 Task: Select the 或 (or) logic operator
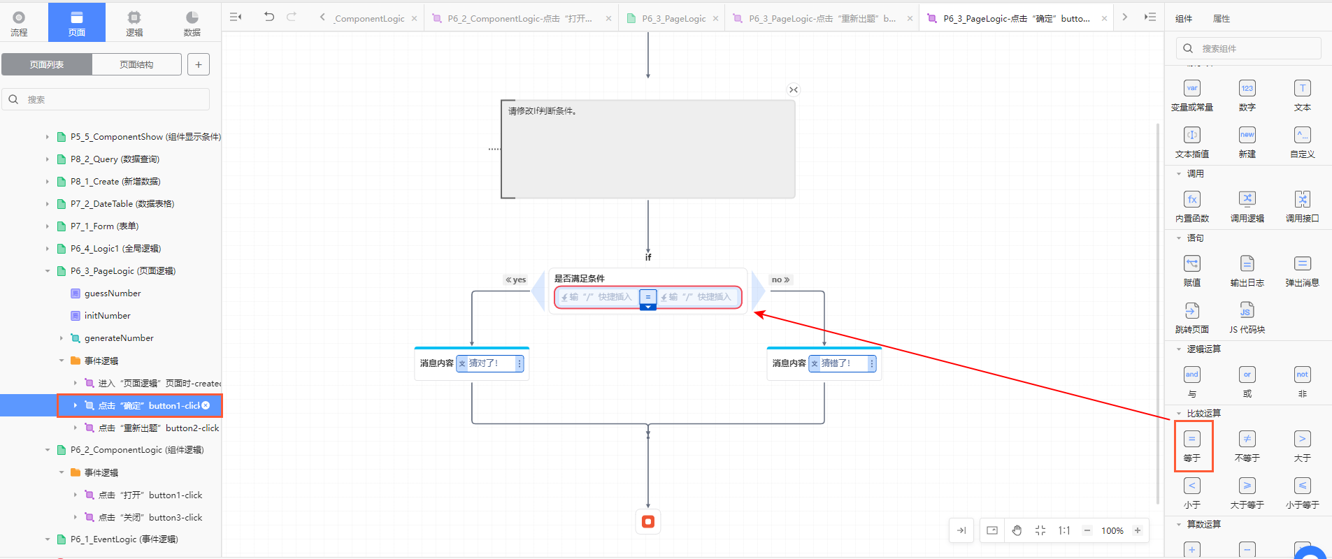click(x=1247, y=382)
